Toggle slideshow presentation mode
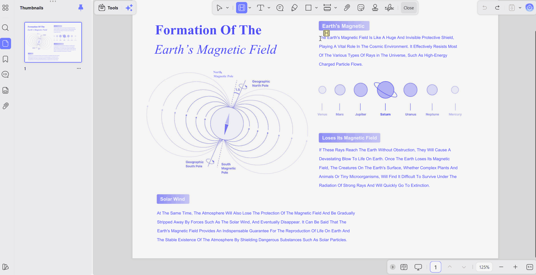The height and width of the screenshot is (275, 536). tap(418, 267)
